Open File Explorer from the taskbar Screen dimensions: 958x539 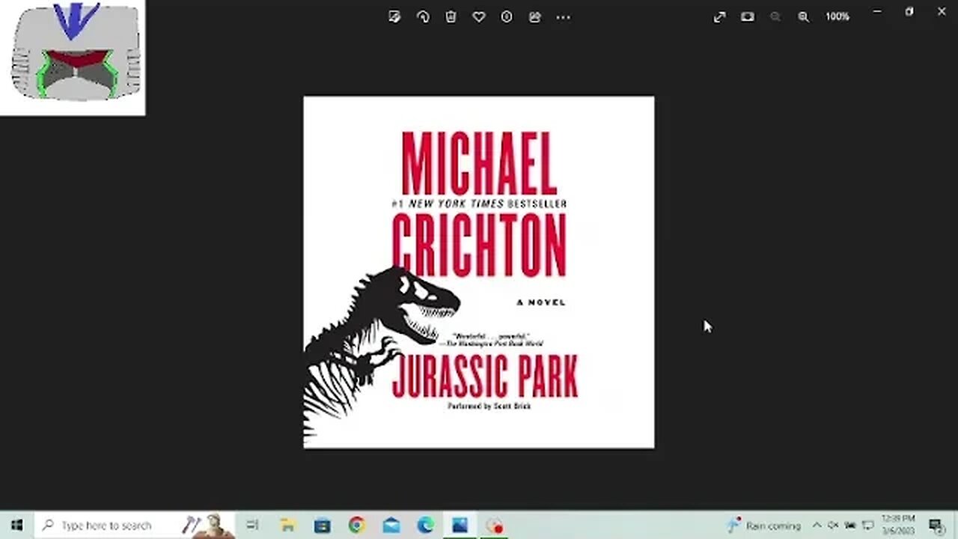(287, 526)
